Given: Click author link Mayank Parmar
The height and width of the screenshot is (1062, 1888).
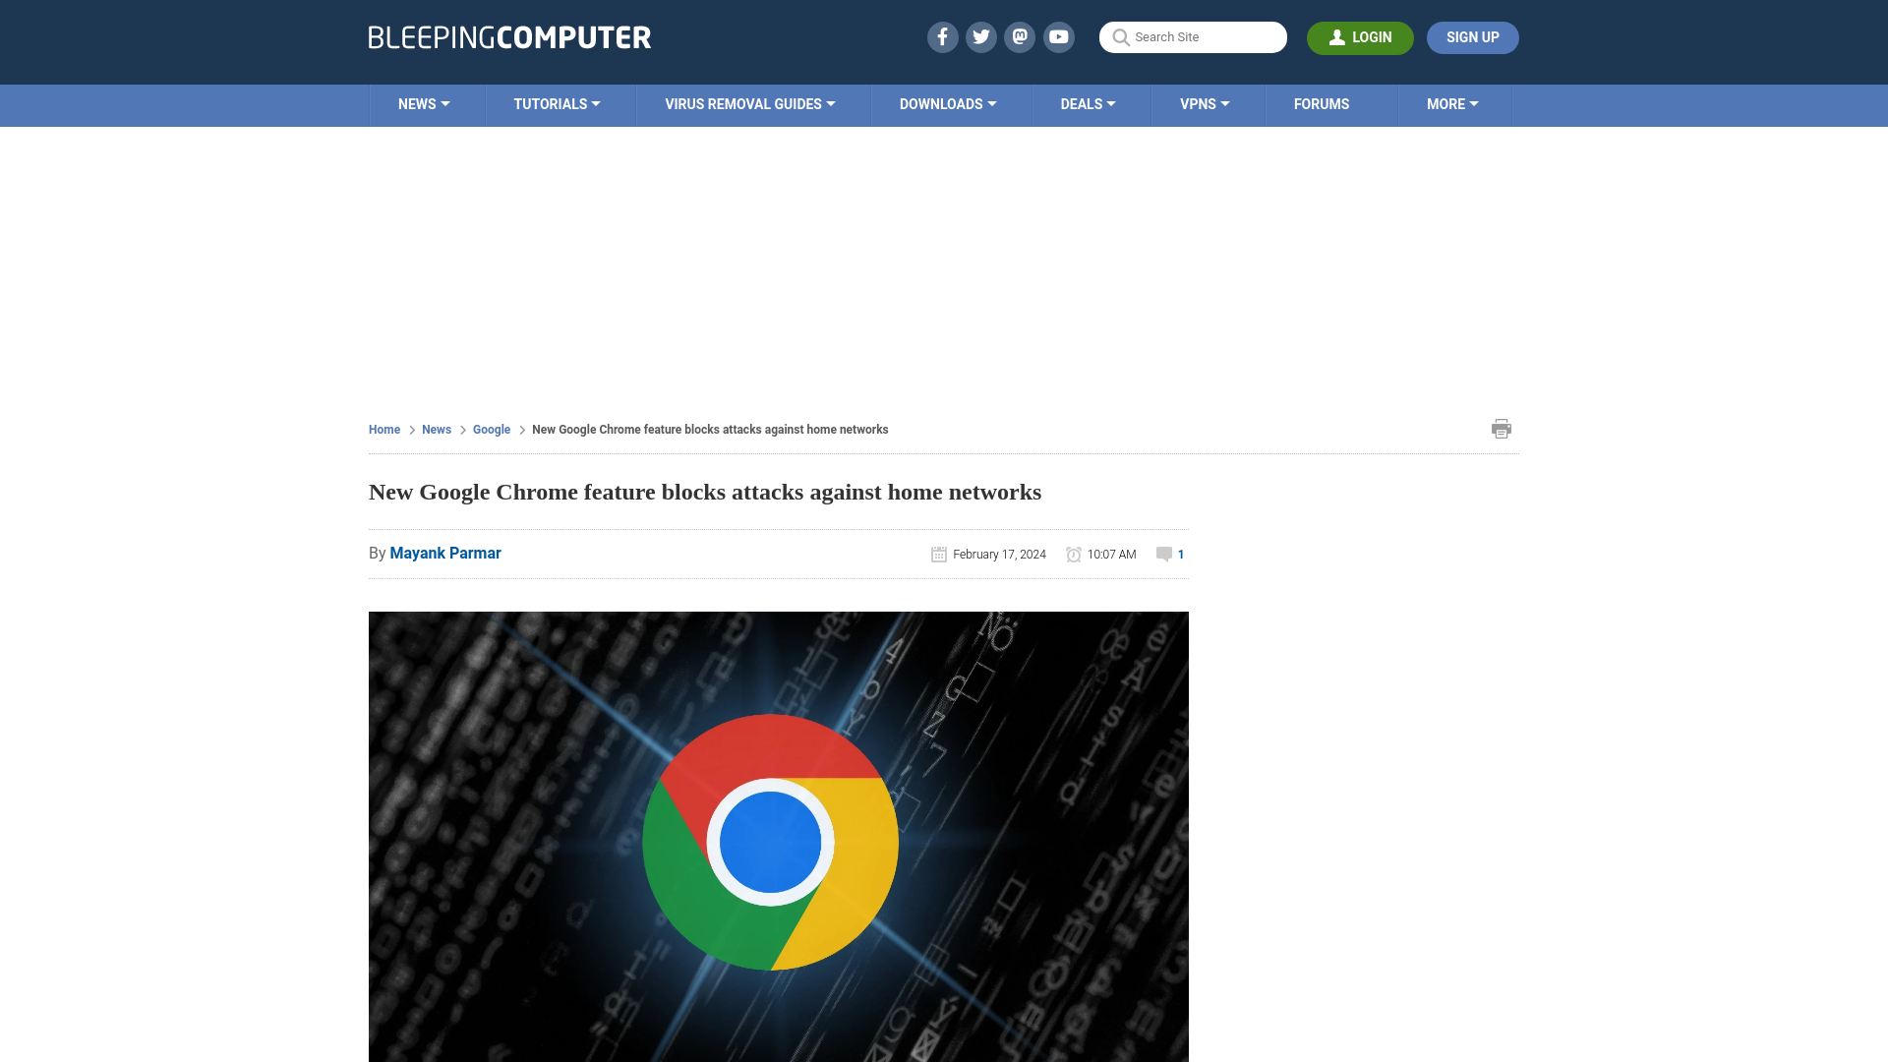Looking at the screenshot, I should point(444,553).
